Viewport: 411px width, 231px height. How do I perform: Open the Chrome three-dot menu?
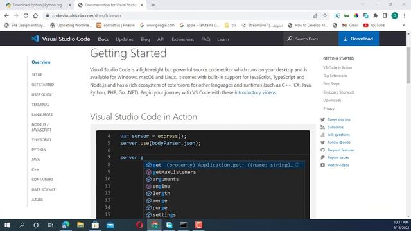[405, 15]
